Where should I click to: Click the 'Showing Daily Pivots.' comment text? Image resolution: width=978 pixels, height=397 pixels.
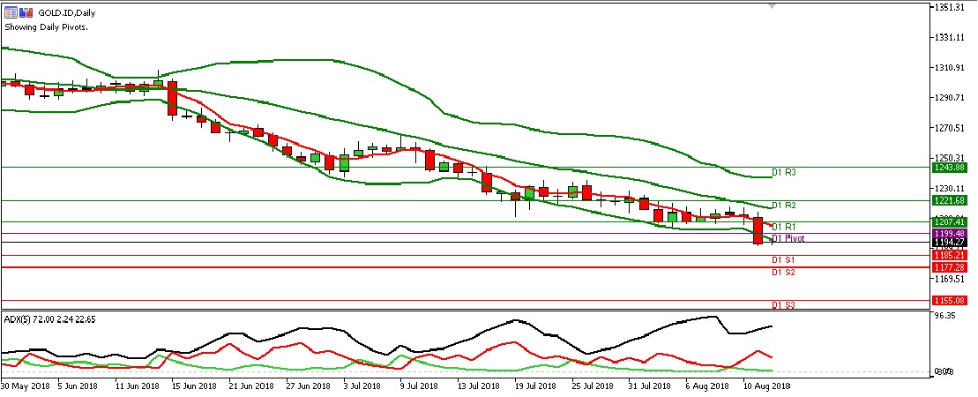pyautogui.click(x=46, y=28)
